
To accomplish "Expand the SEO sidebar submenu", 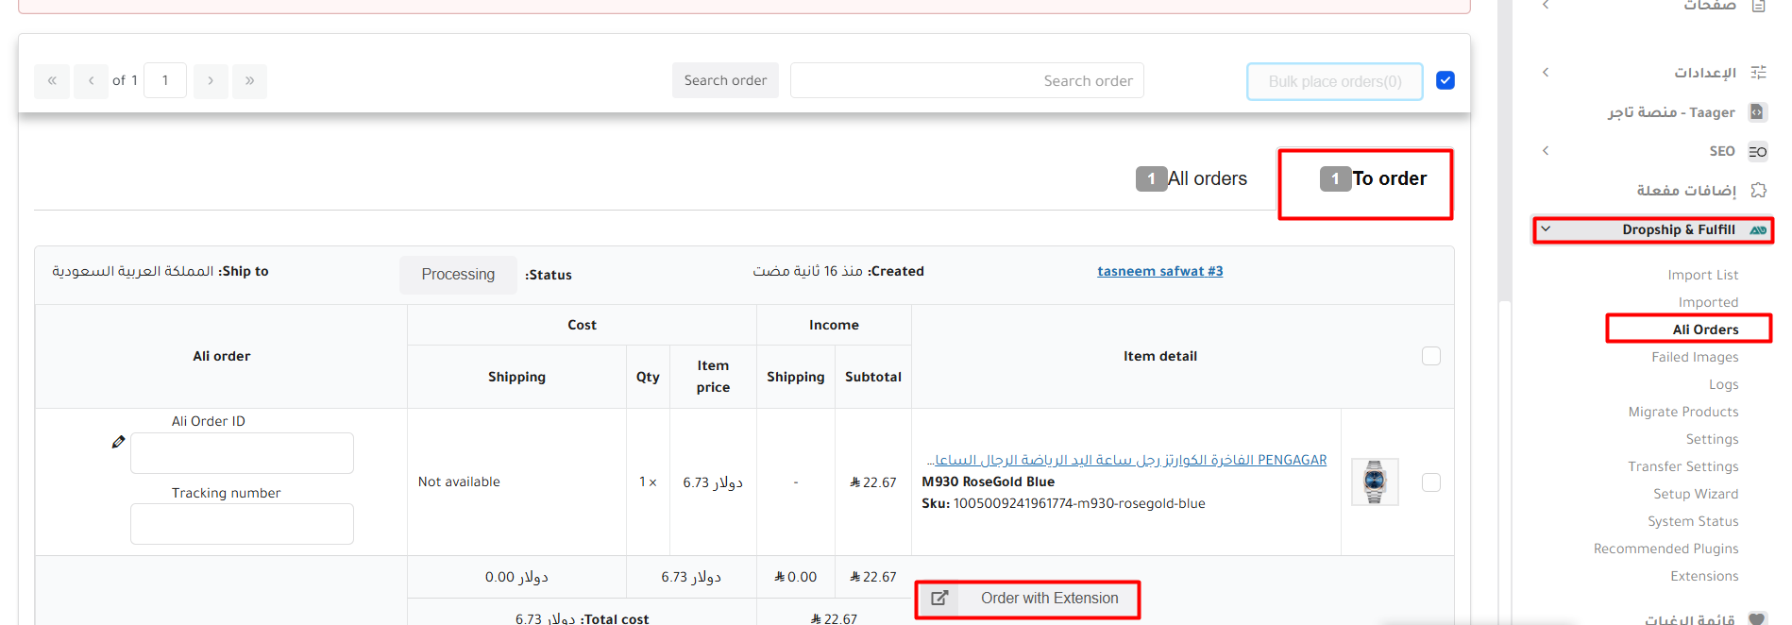I will coord(1546,151).
